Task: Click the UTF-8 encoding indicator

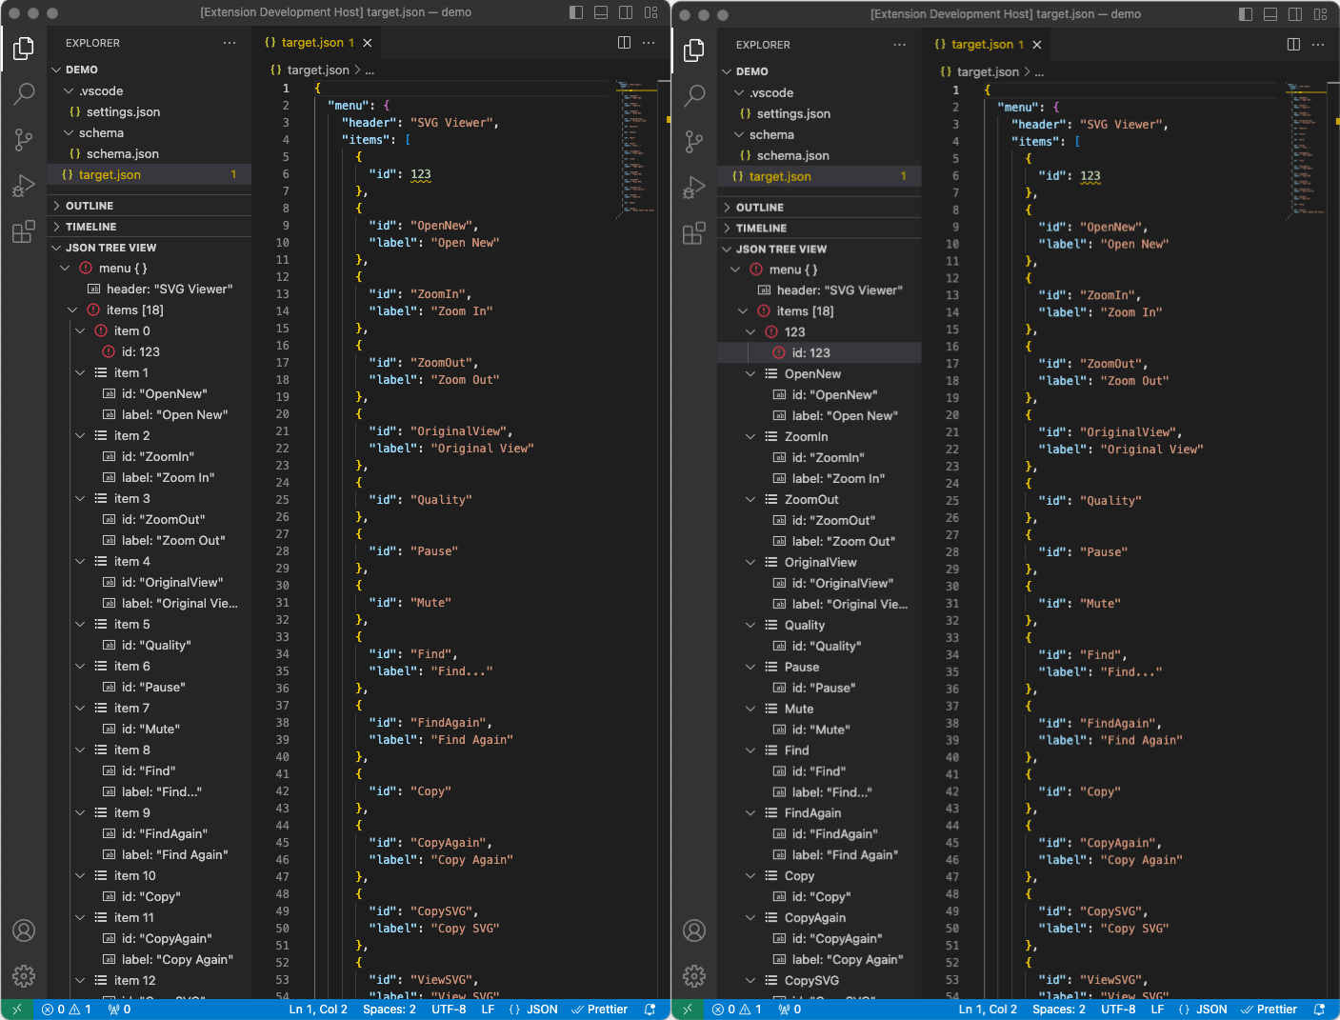Action: click(x=449, y=1009)
